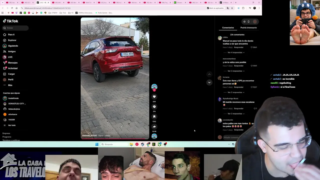Image resolution: width=320 pixels, height=180 pixels.
Task: Go to next video with down arrow
Action: [209, 82]
